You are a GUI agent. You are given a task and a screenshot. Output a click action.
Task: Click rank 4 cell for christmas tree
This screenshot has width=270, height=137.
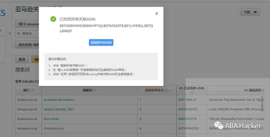pos(140,128)
